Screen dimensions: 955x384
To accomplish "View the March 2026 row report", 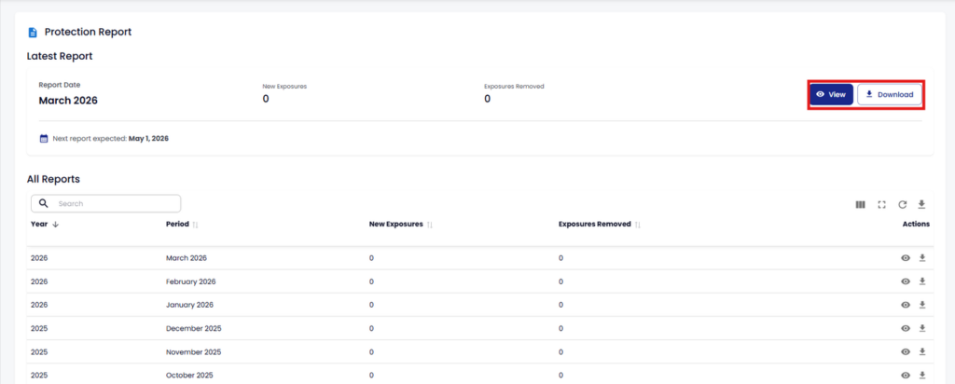I will click(x=906, y=258).
